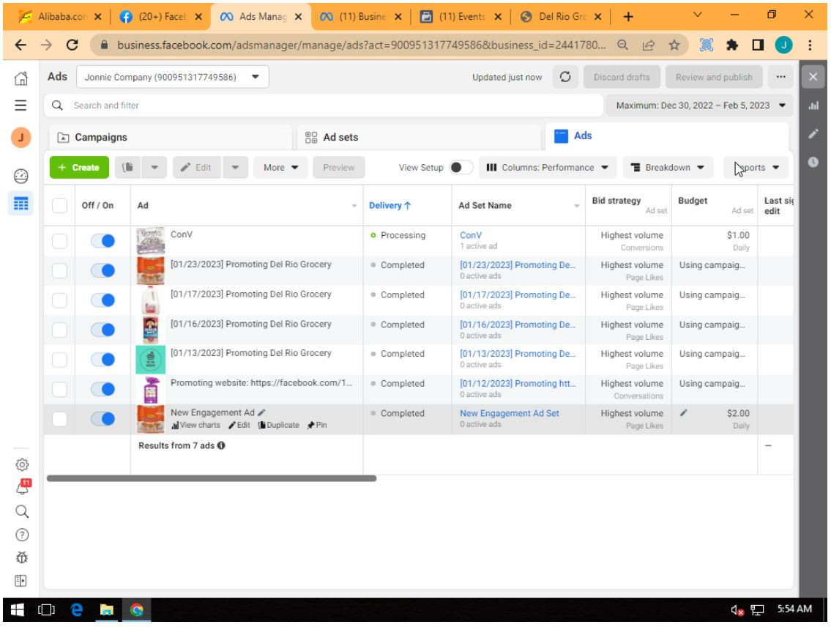Expand the Edit options arrow

[x=235, y=168]
